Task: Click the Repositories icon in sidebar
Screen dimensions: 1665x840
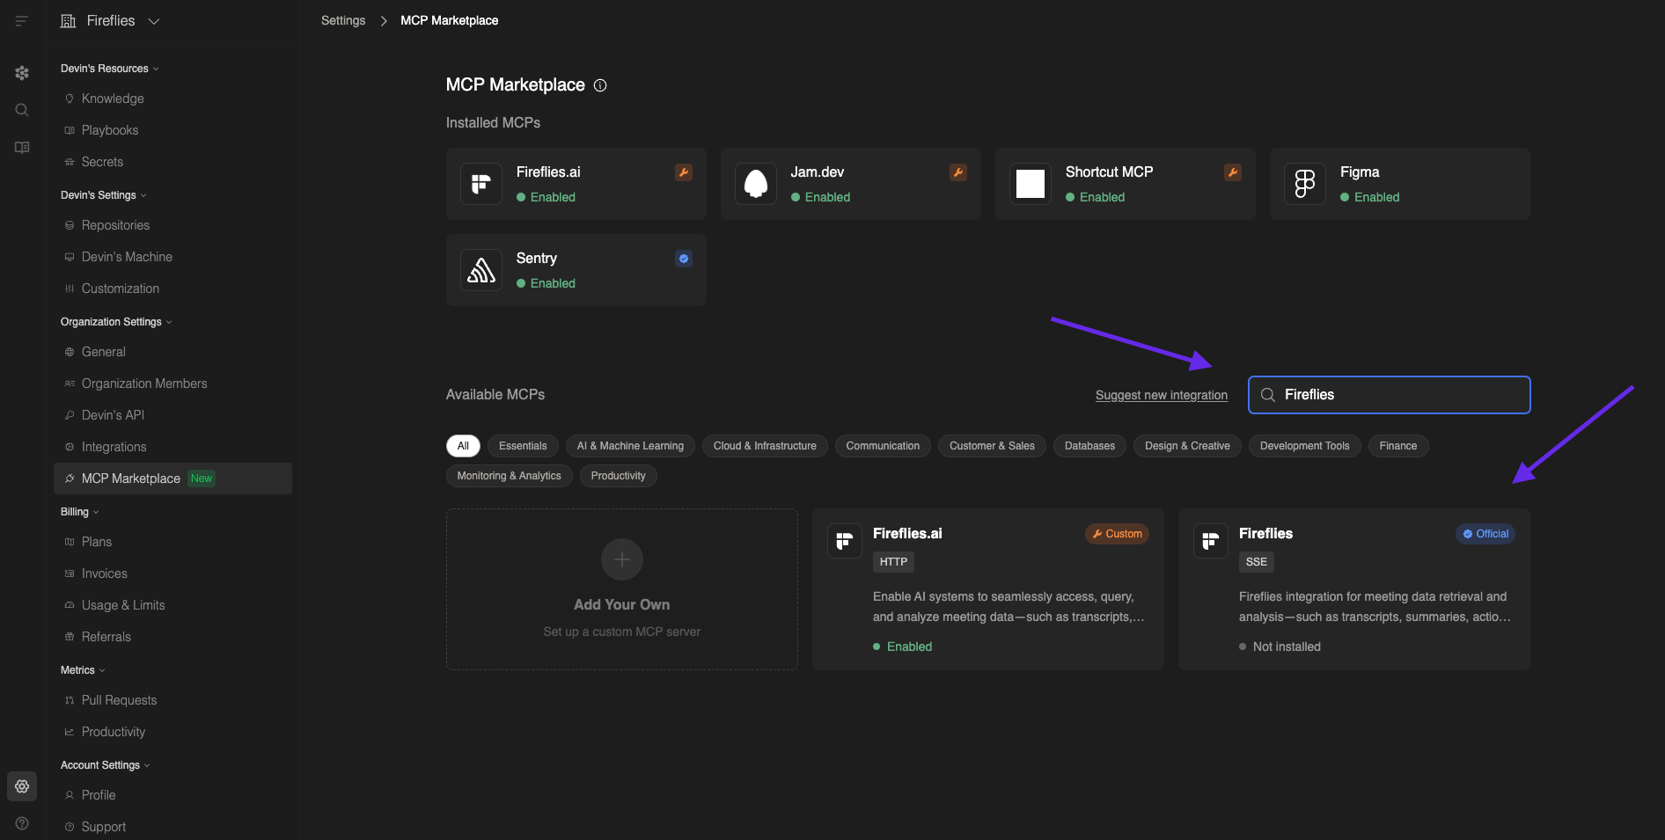Action: click(x=70, y=225)
